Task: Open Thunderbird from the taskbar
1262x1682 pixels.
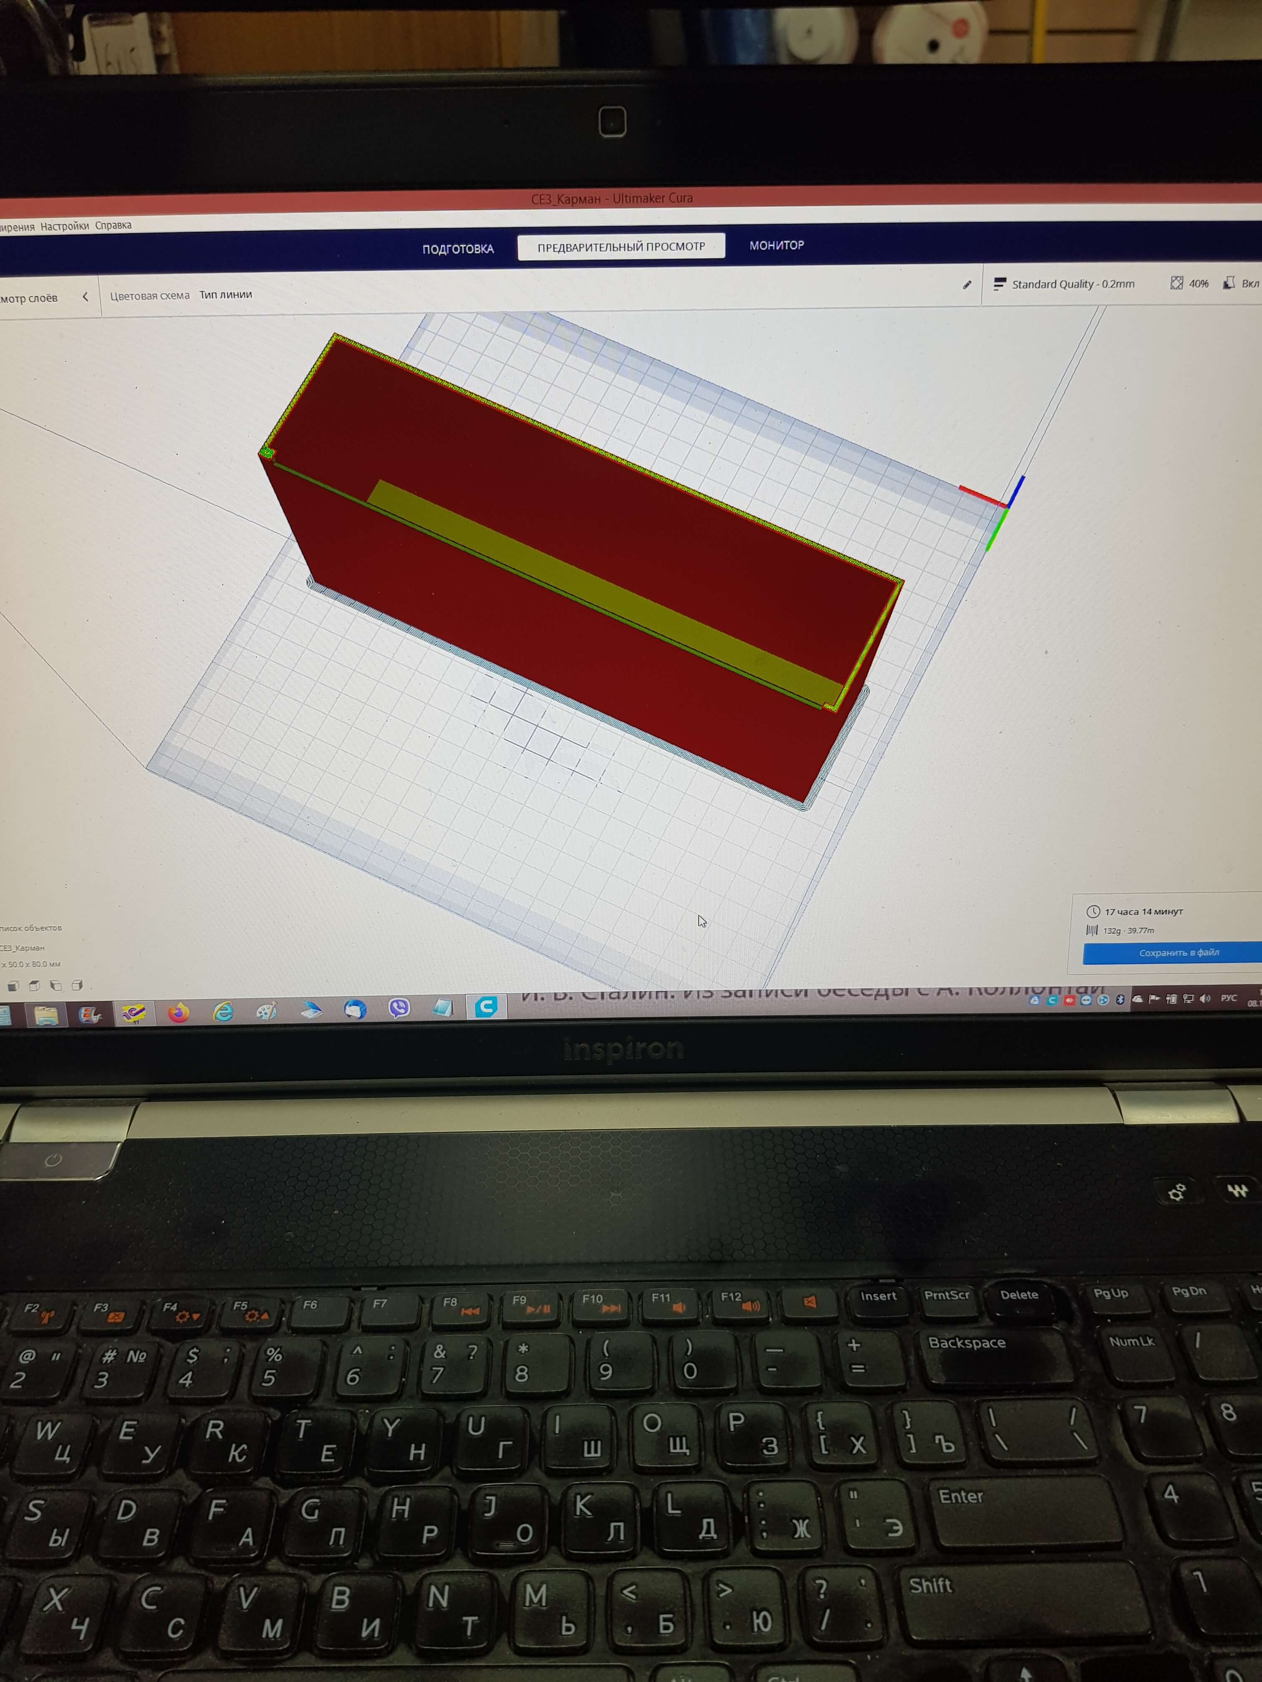Action: tap(355, 1009)
